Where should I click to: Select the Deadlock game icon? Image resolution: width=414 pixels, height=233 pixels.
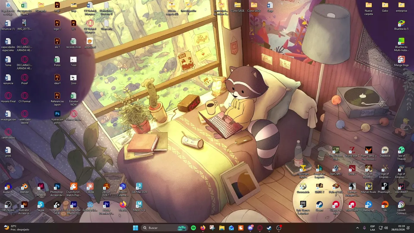pos(385,152)
